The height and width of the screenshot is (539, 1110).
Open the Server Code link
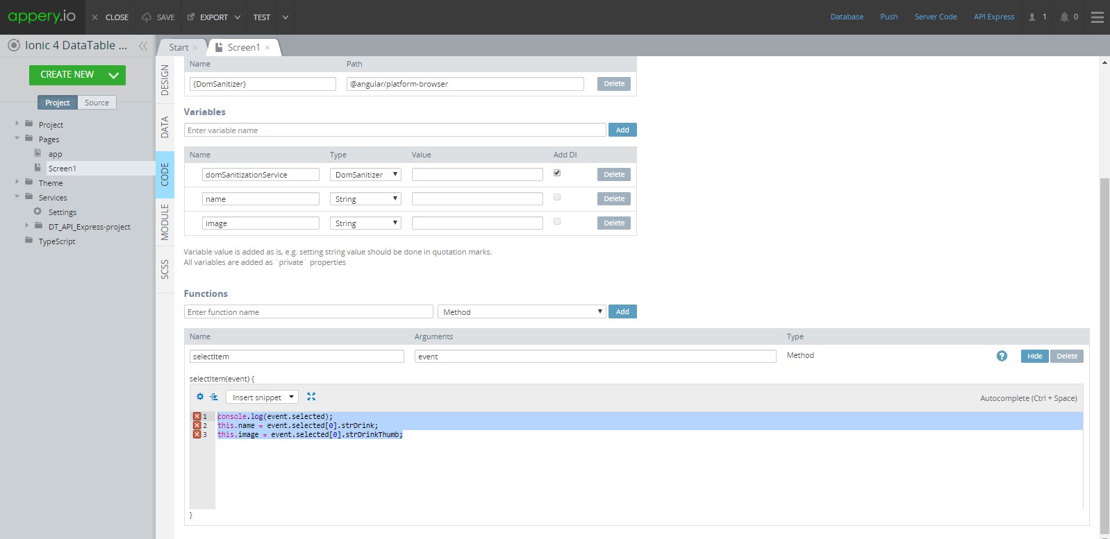click(x=935, y=17)
